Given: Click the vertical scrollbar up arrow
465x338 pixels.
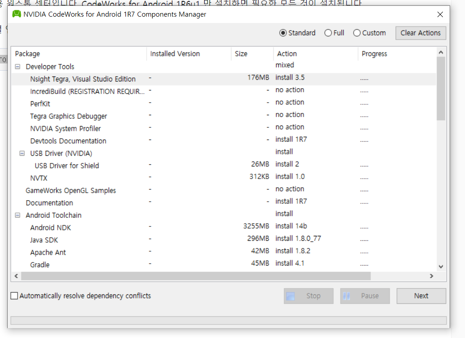Looking at the screenshot, I should pyautogui.click(x=441, y=52).
